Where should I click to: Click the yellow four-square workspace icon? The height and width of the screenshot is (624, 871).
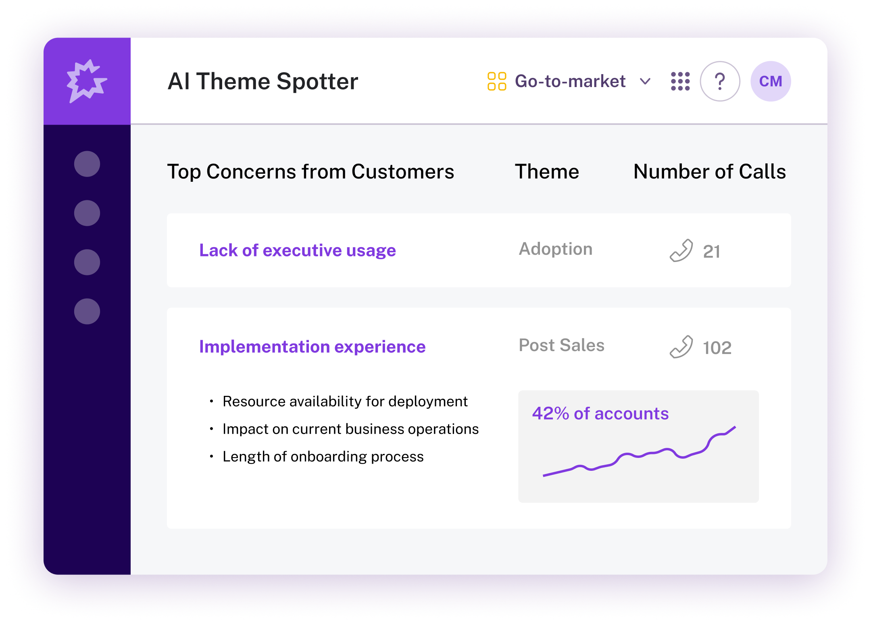click(x=496, y=81)
